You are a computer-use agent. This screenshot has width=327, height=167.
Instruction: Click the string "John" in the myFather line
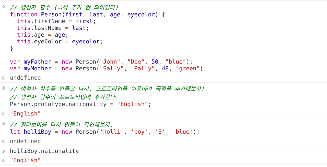(x=110, y=62)
